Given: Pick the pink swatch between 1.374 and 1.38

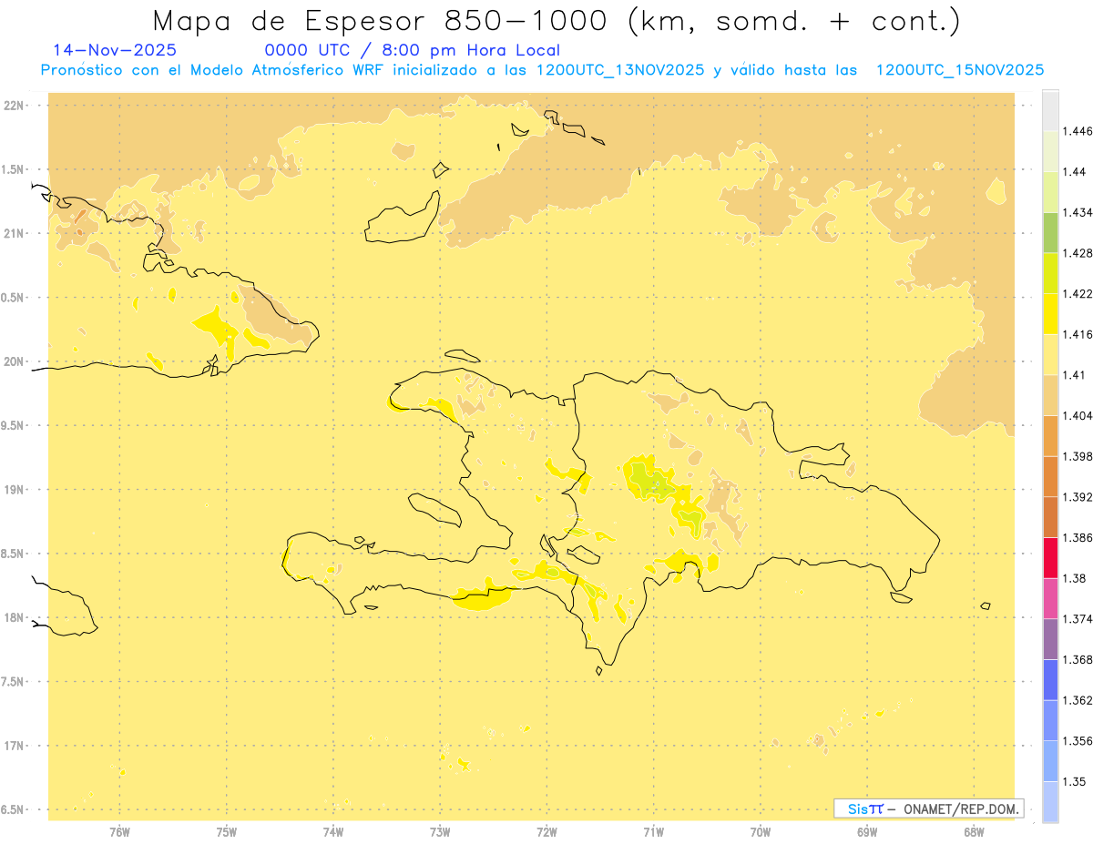Looking at the screenshot, I should pyautogui.click(x=1050, y=599).
